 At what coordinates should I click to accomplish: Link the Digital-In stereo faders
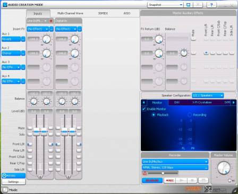coord(69,177)
